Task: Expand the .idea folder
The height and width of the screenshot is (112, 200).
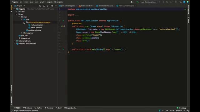Action: [17, 12]
